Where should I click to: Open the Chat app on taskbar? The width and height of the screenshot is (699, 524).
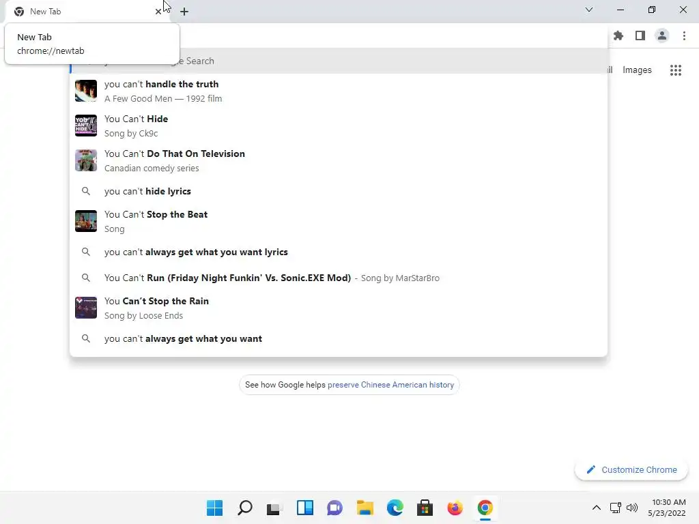[x=334, y=508]
